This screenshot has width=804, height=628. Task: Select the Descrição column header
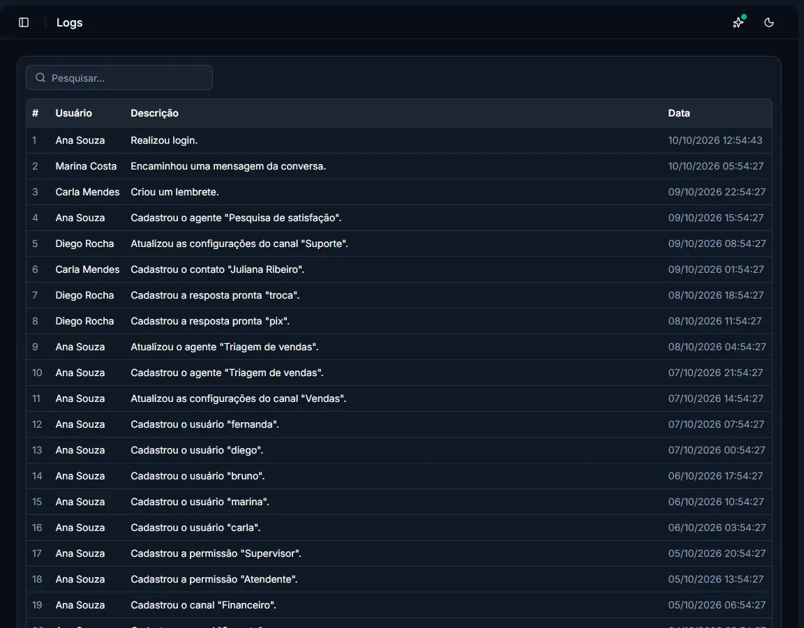pyautogui.click(x=154, y=113)
